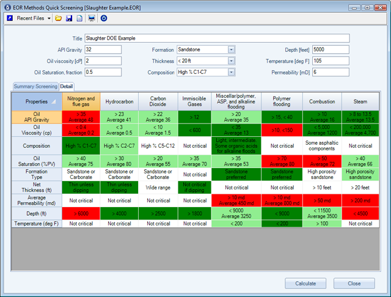Click the red '> 35 Average 48' cell
The image size is (391, 297).
[81, 117]
